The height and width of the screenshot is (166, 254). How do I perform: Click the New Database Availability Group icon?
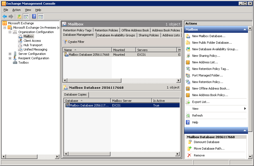click(188, 49)
